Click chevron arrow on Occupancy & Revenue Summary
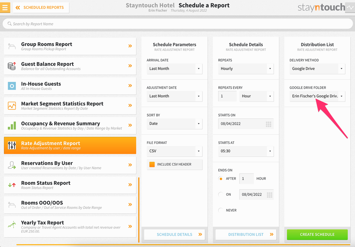355x247 pixels. (130, 125)
